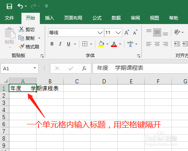Click the decrease indent icon

[x=177, y=44]
